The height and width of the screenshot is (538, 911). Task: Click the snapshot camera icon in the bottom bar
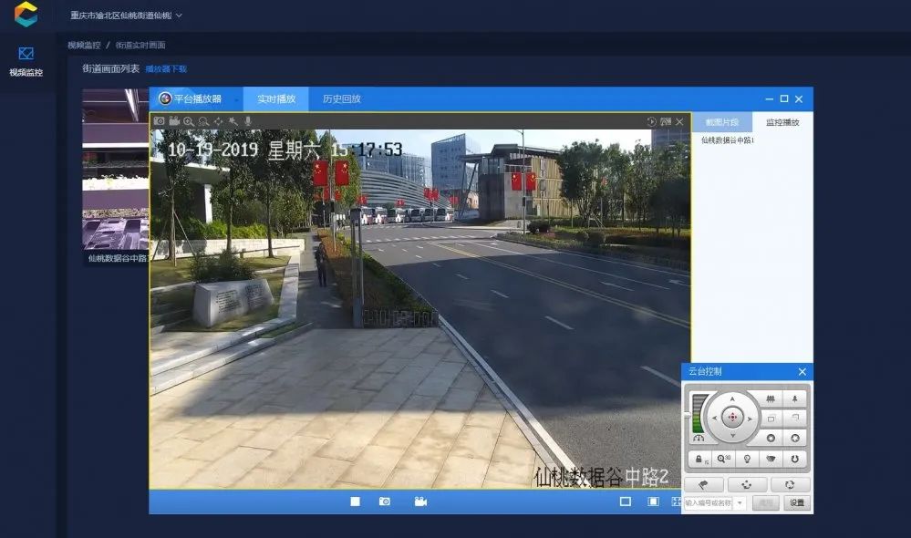[x=385, y=502]
